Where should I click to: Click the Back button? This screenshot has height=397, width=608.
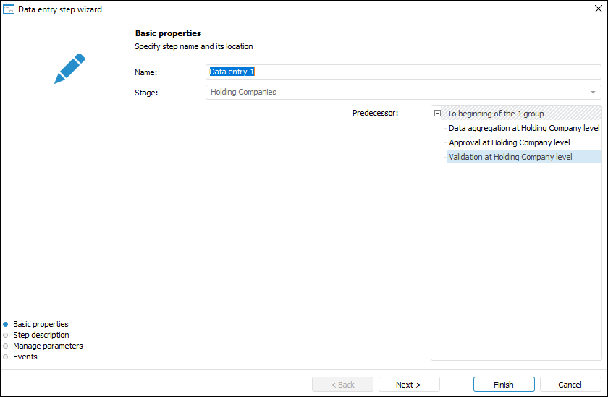(x=342, y=385)
